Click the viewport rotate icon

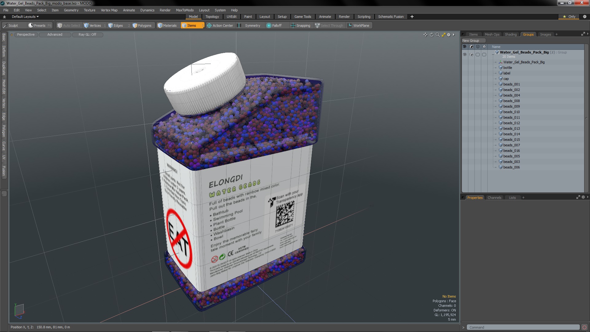(431, 35)
